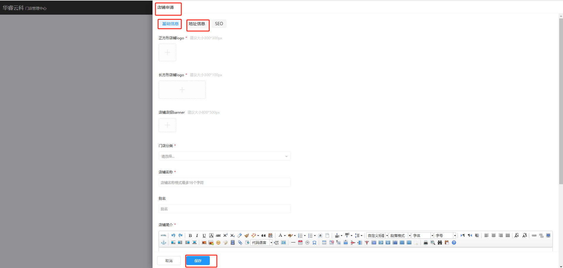Click the 店铺名称 input field
Image resolution: width=563 pixels, height=268 pixels.
224,182
